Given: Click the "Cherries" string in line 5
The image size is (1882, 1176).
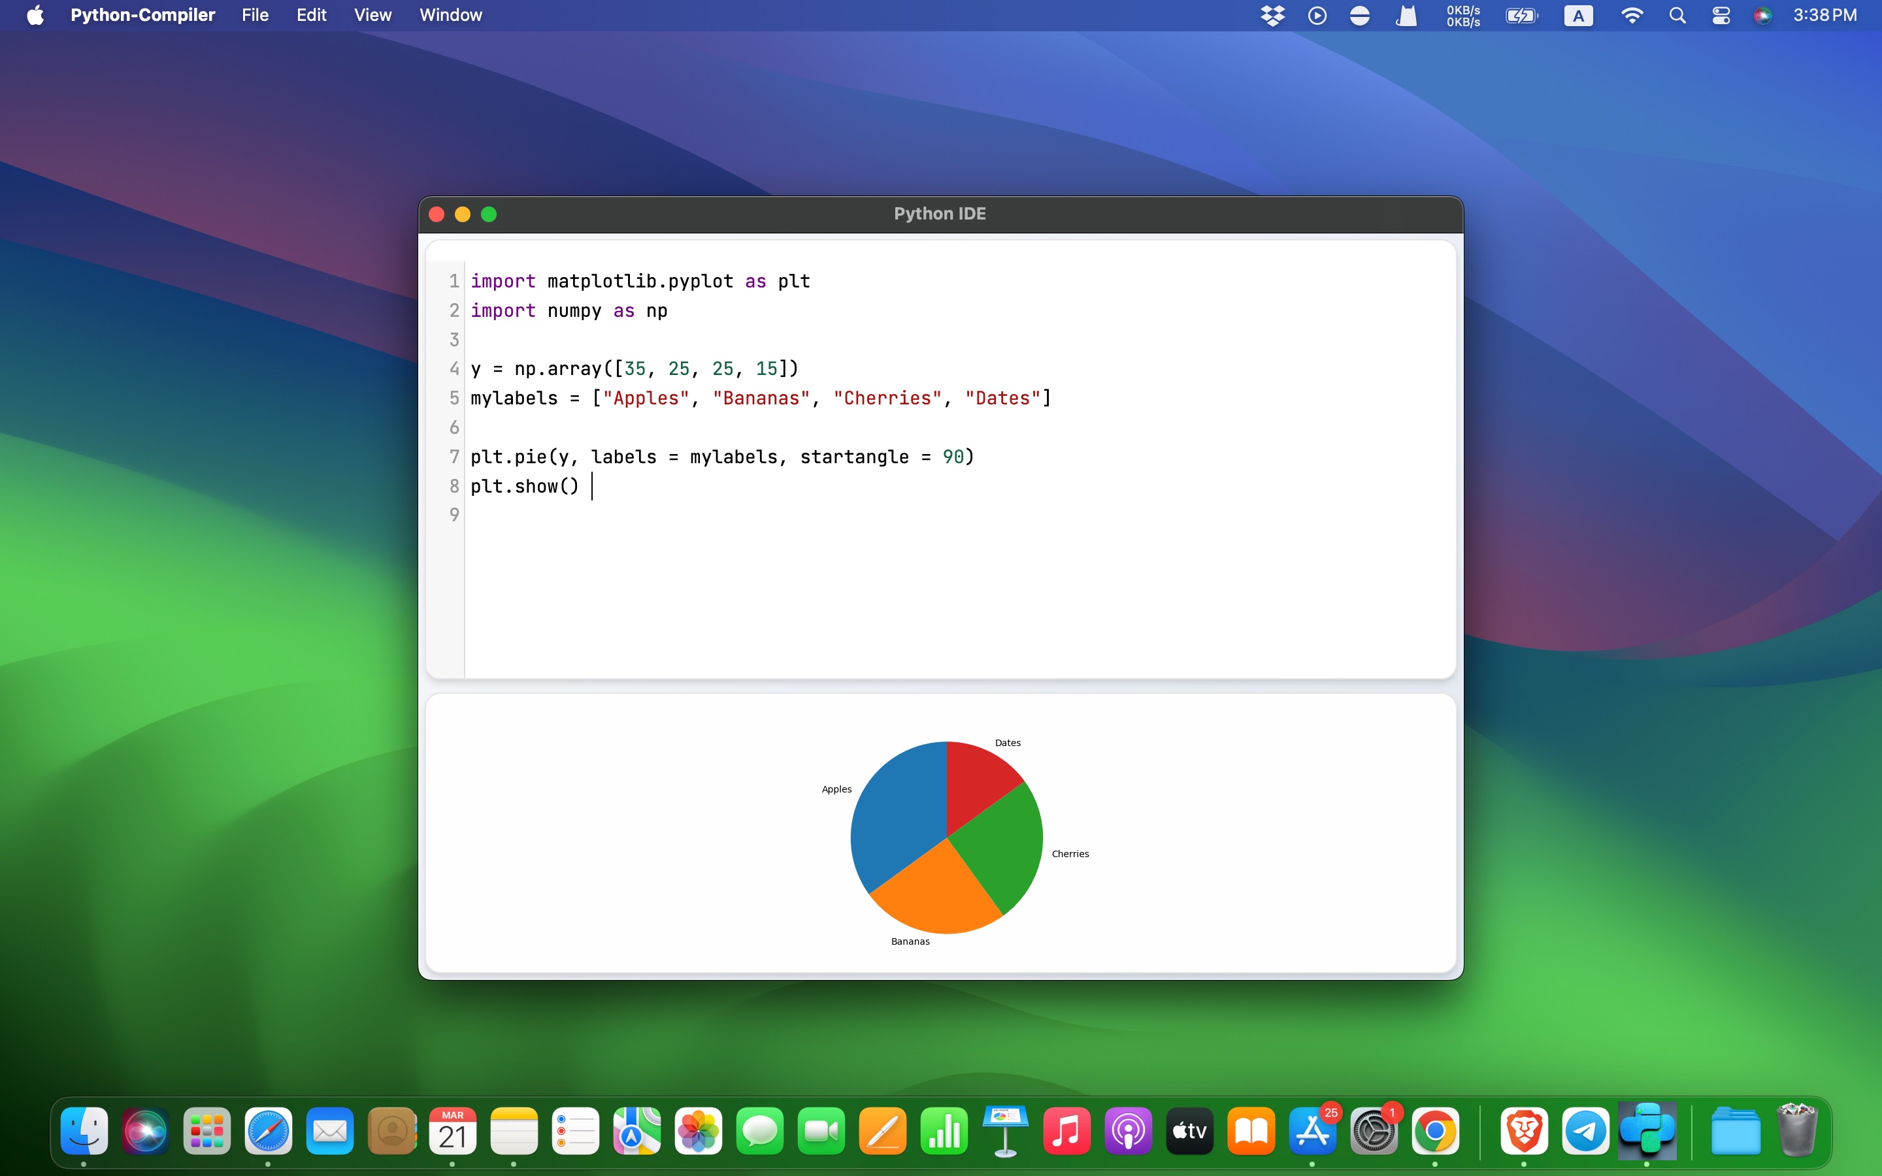Looking at the screenshot, I should [887, 399].
